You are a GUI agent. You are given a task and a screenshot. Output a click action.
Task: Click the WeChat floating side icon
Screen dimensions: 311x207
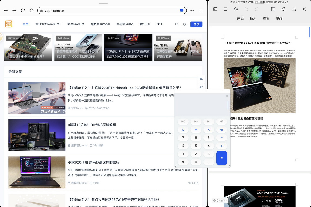point(201,79)
